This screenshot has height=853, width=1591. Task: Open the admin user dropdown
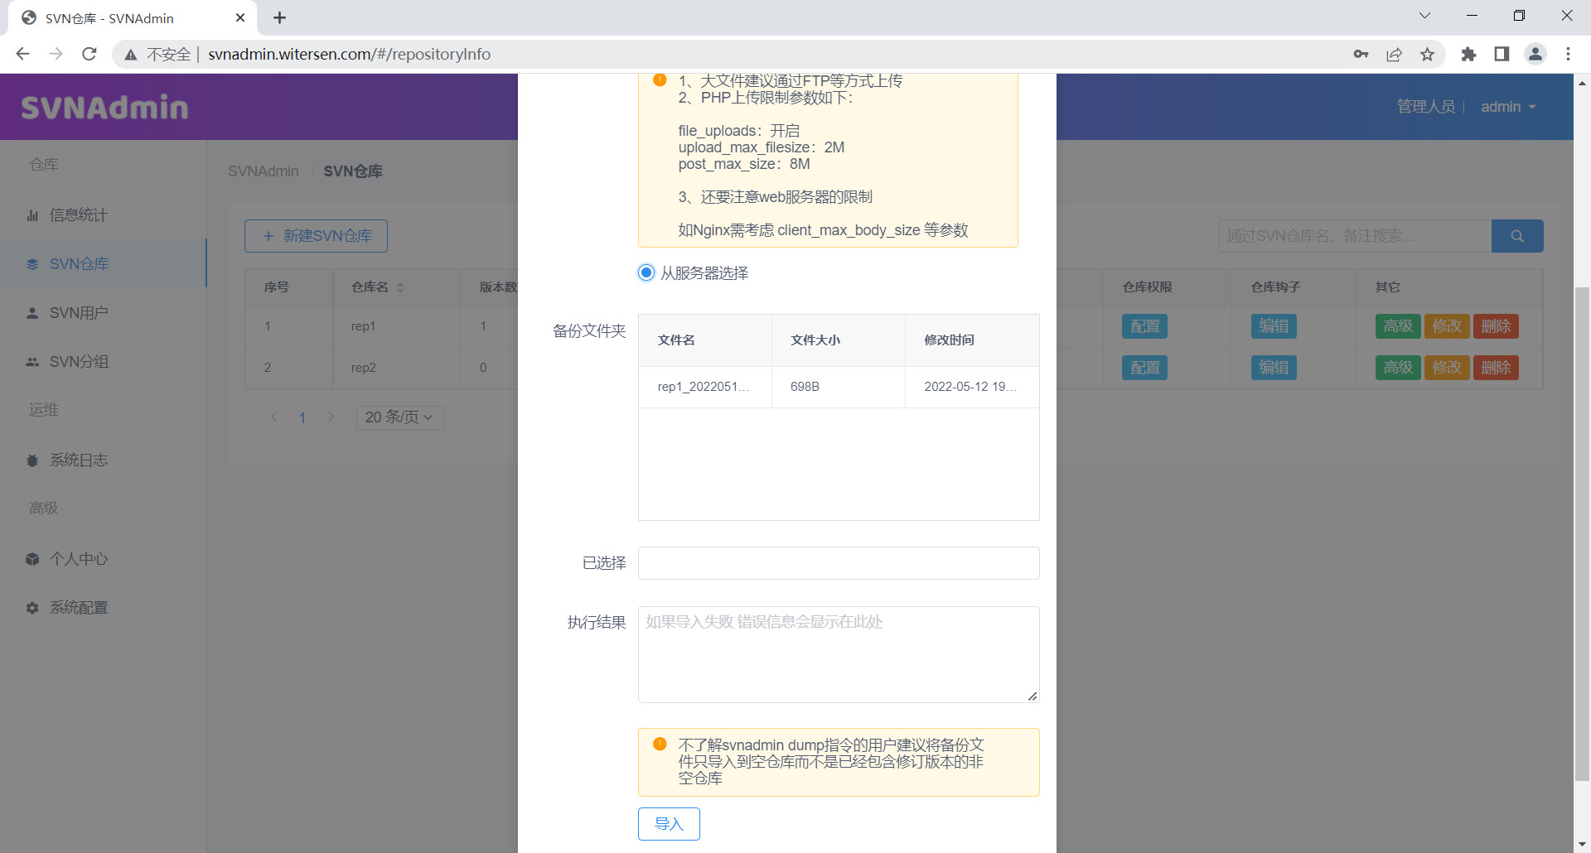(1508, 107)
